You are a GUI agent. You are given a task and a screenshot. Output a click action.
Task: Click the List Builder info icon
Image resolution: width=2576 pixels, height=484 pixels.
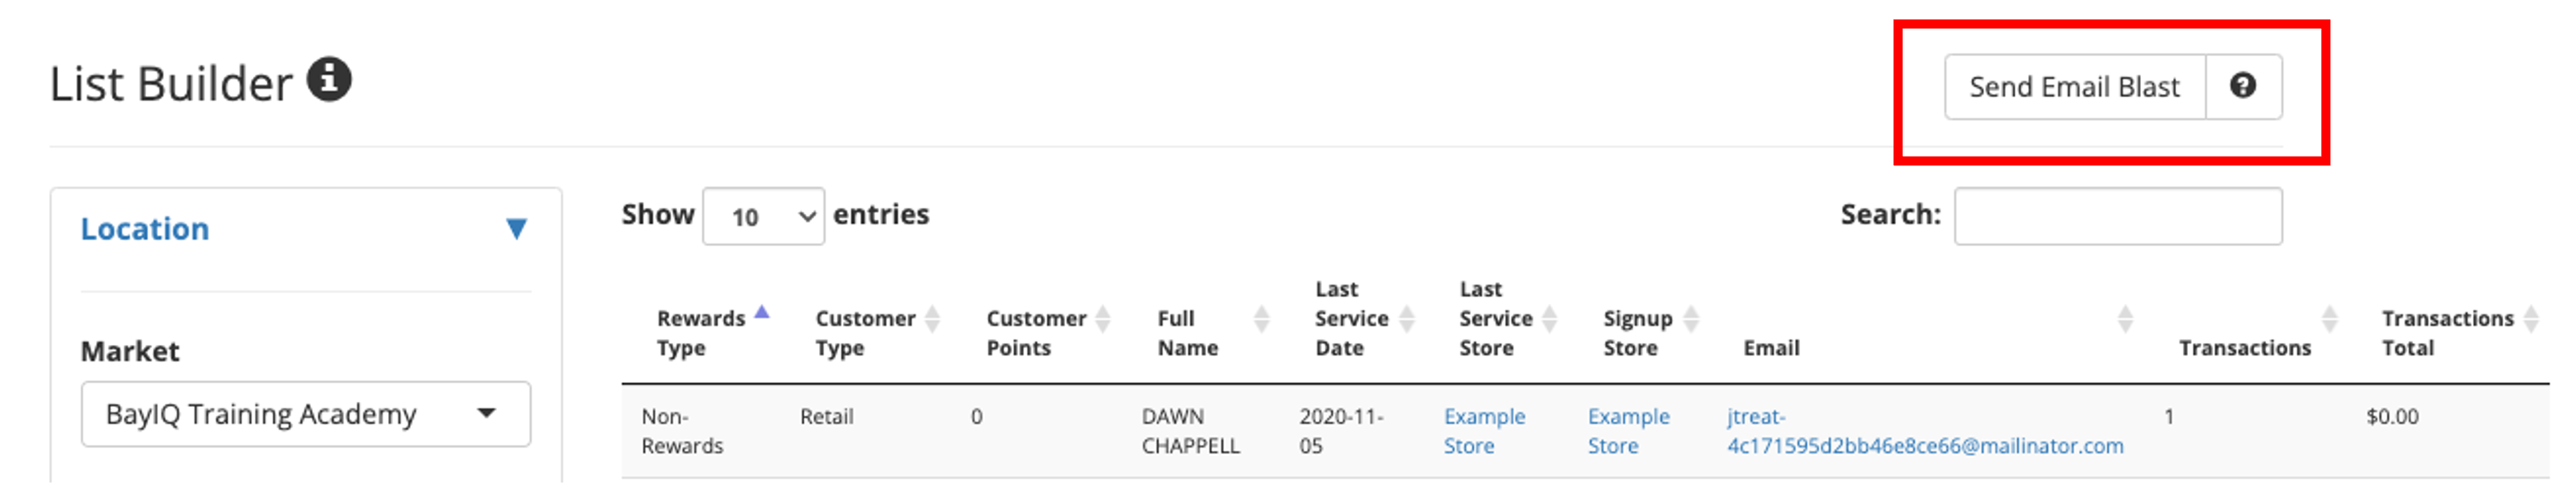tap(329, 79)
